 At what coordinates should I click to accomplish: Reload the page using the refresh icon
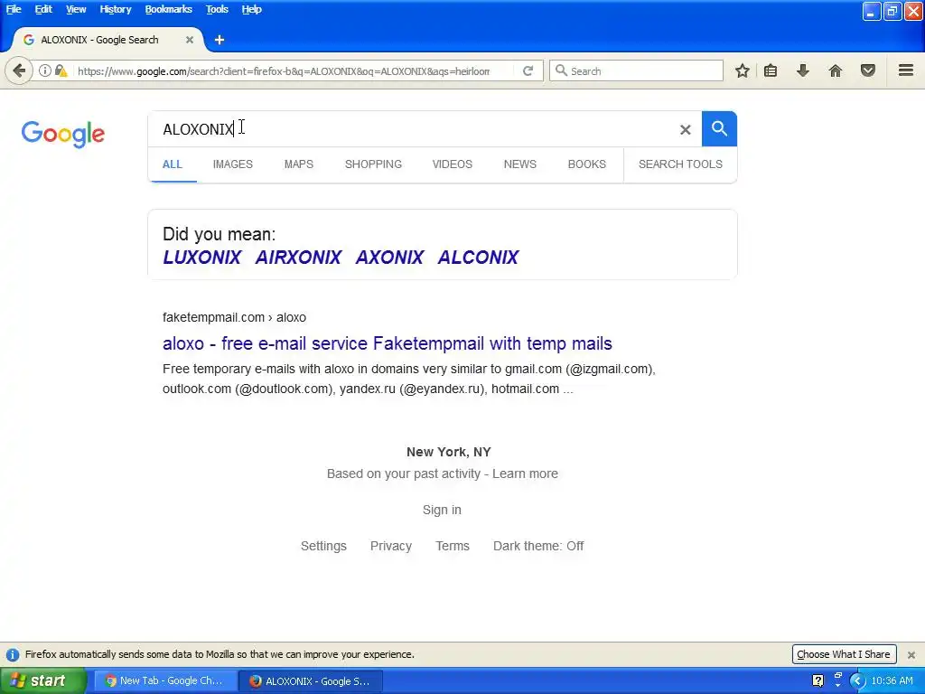tap(528, 70)
